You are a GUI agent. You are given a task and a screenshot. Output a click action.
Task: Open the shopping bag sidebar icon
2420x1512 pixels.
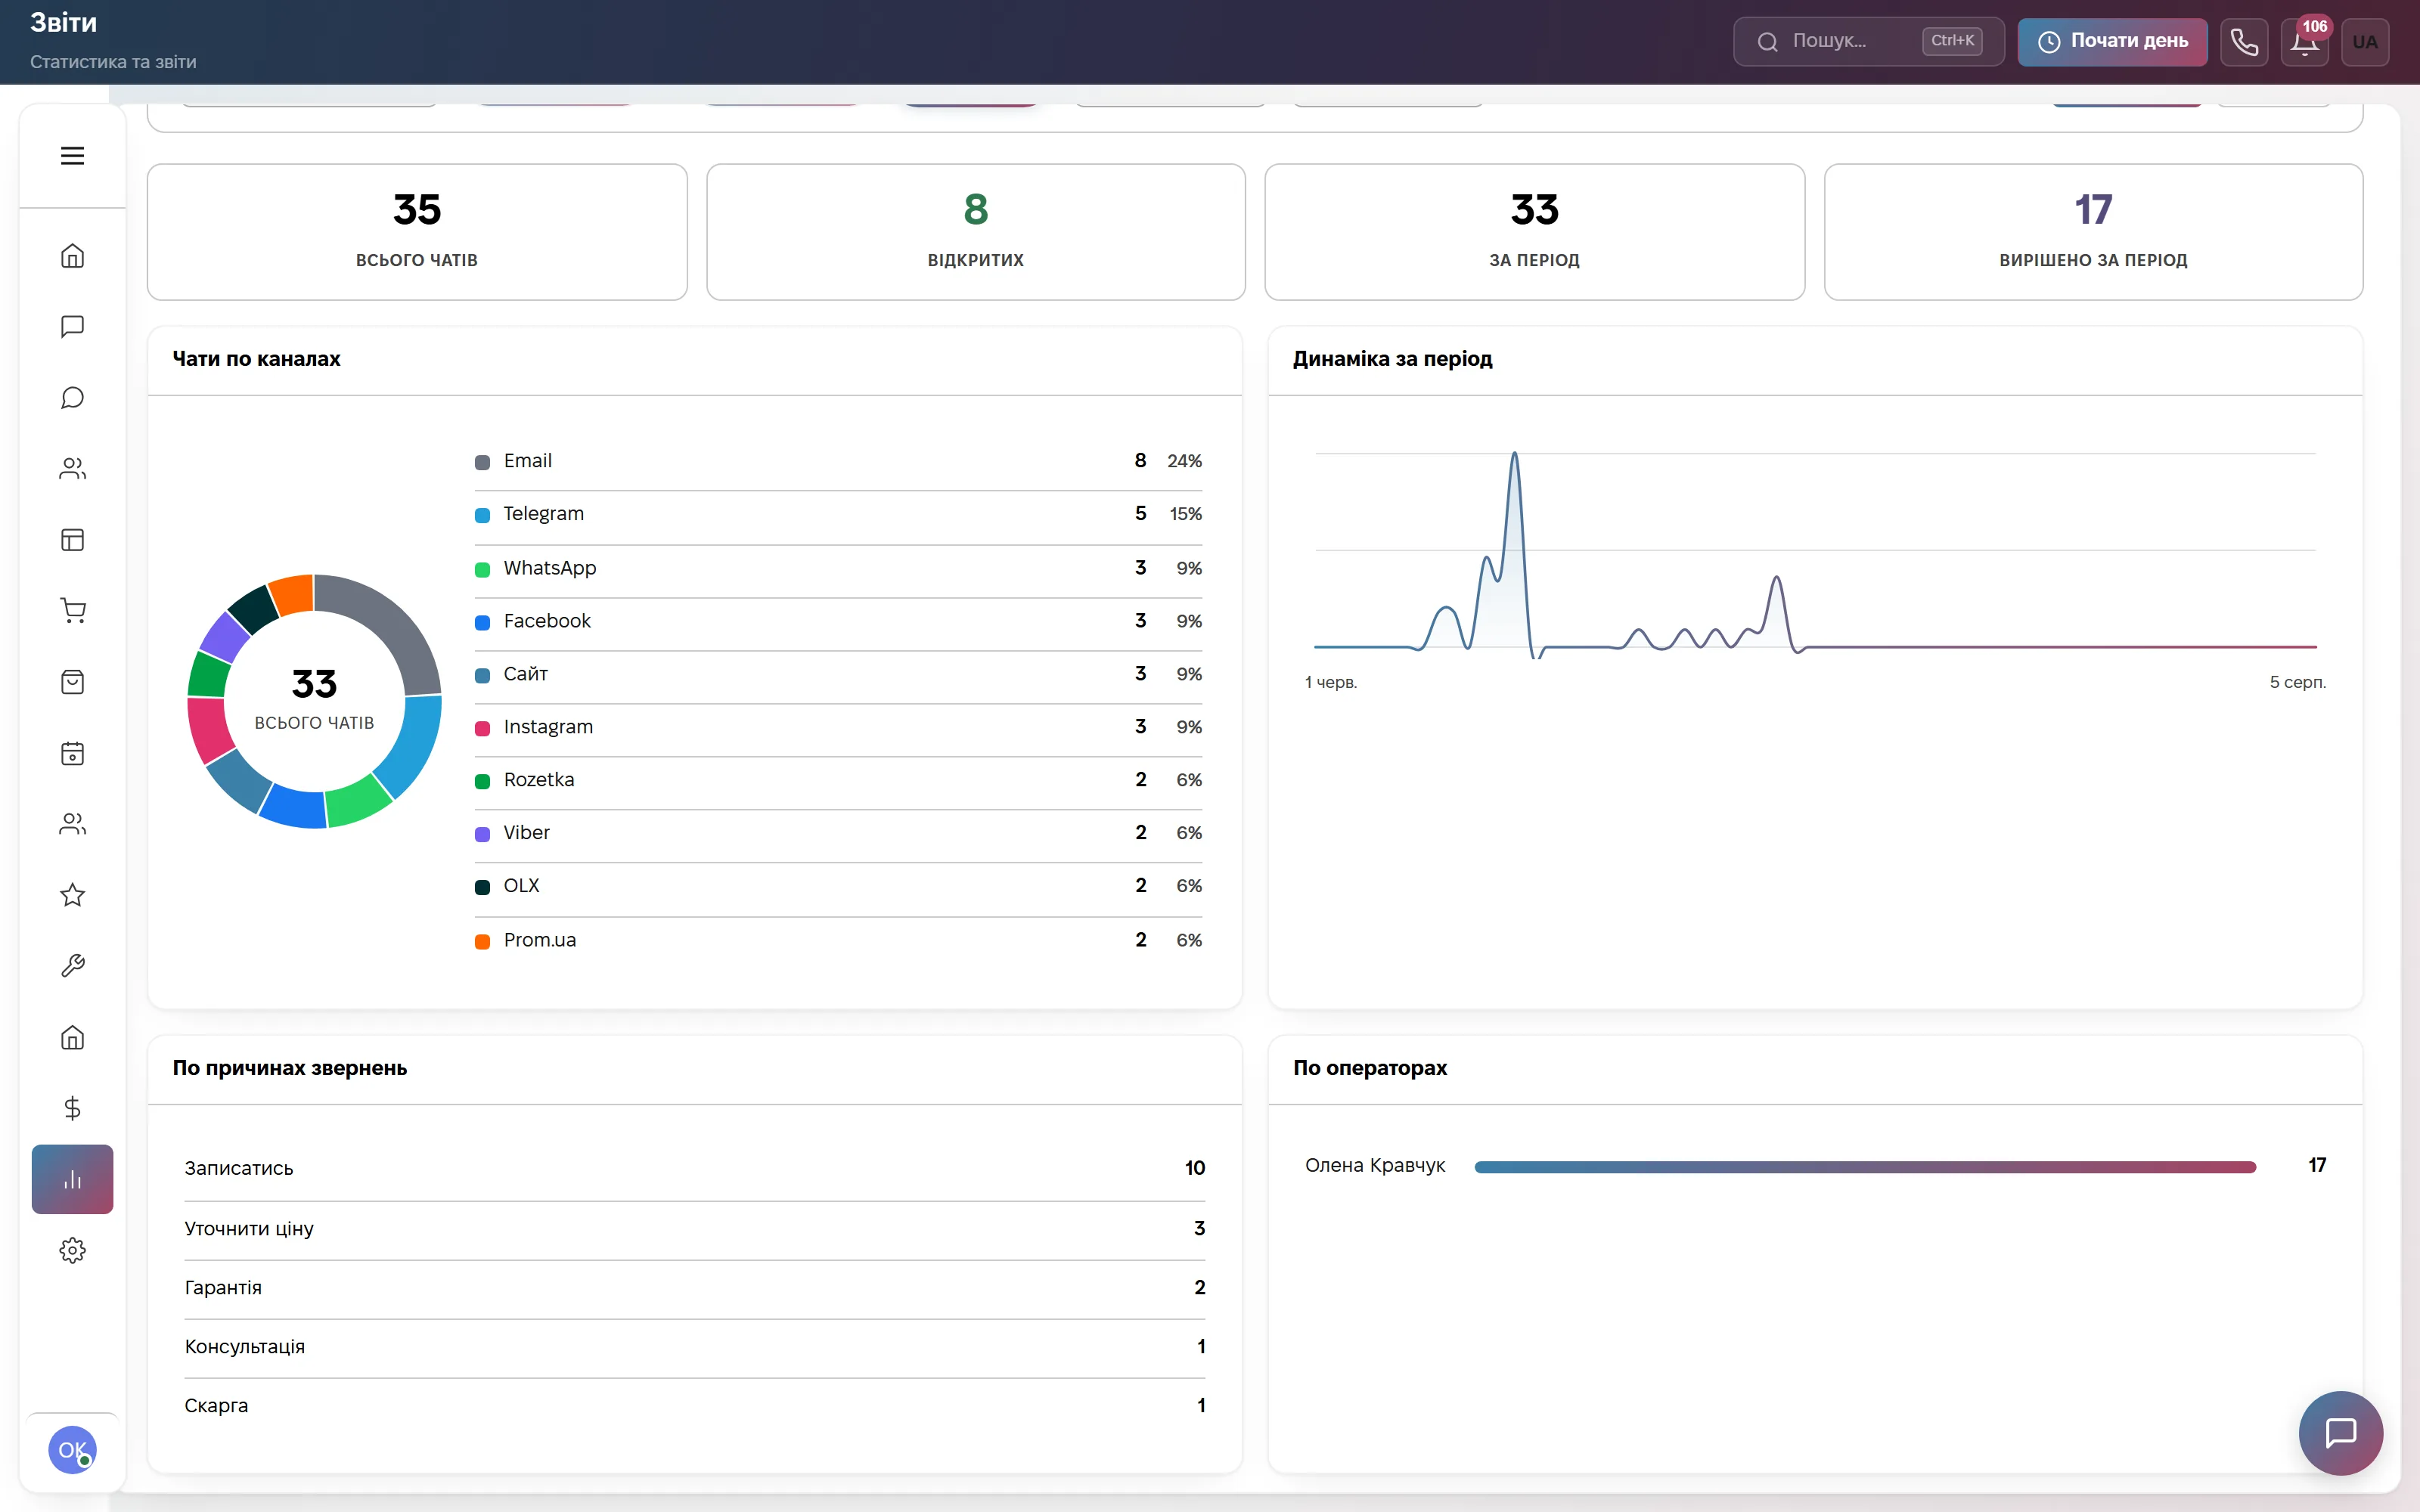pos(72,682)
